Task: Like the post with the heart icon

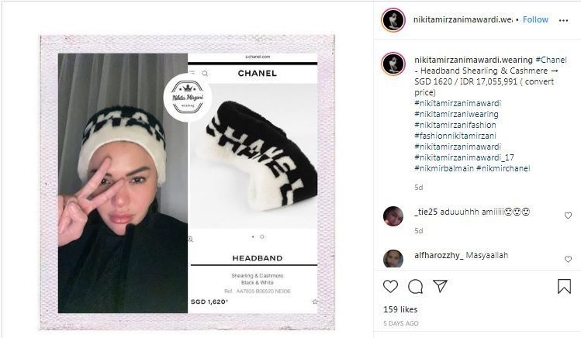Action: click(x=390, y=286)
